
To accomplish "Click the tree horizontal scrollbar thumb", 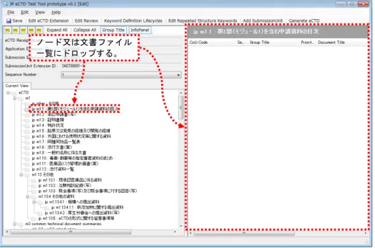I will [70, 232].
